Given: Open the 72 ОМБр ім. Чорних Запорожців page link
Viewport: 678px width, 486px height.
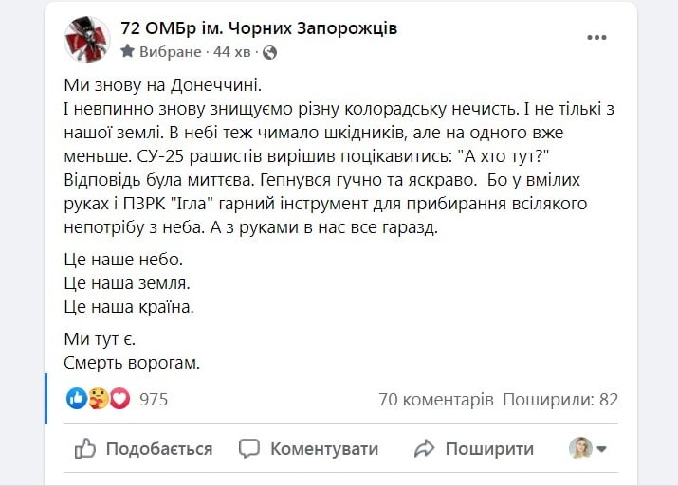Looking at the screenshot, I should (259, 28).
